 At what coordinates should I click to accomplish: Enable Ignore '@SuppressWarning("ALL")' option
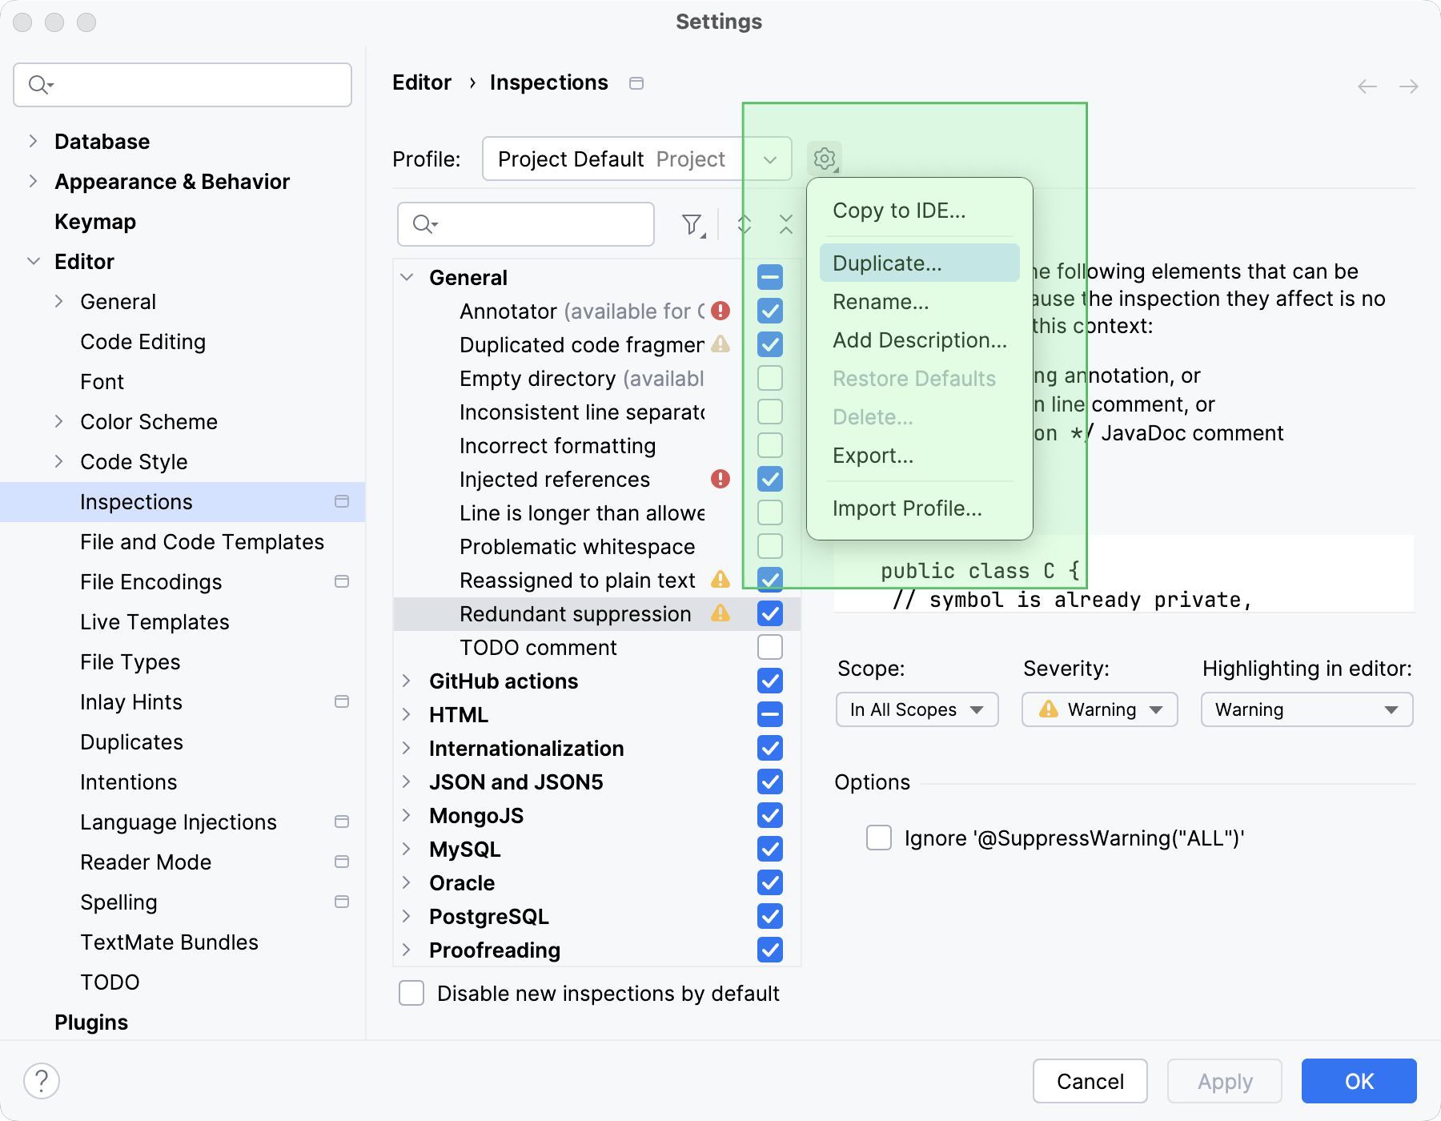[x=878, y=838]
